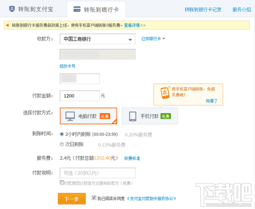
Task: Open 支付宝付款到卡服务协议 agreement link
Action: pyautogui.click(x=151, y=198)
